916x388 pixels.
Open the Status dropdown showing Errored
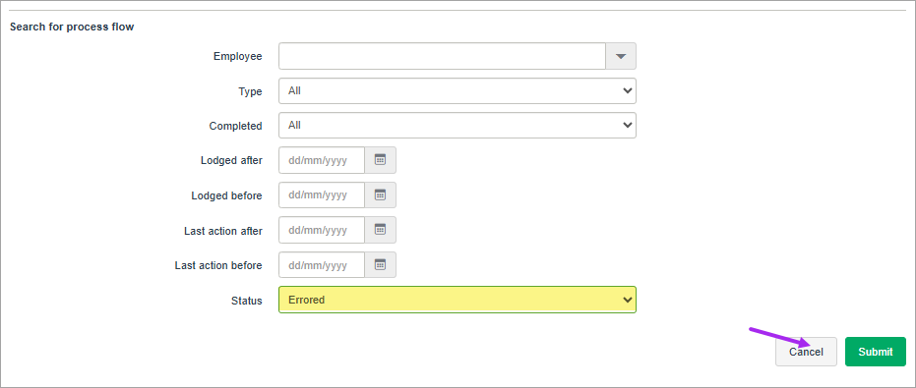(458, 300)
